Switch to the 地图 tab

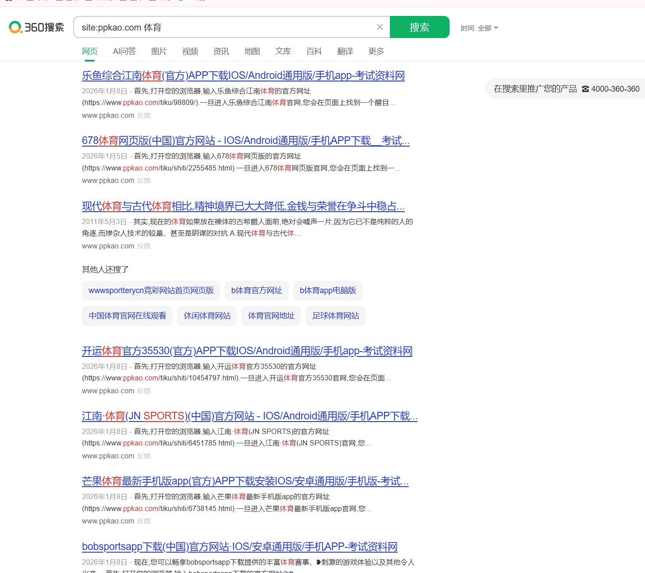pyautogui.click(x=252, y=51)
